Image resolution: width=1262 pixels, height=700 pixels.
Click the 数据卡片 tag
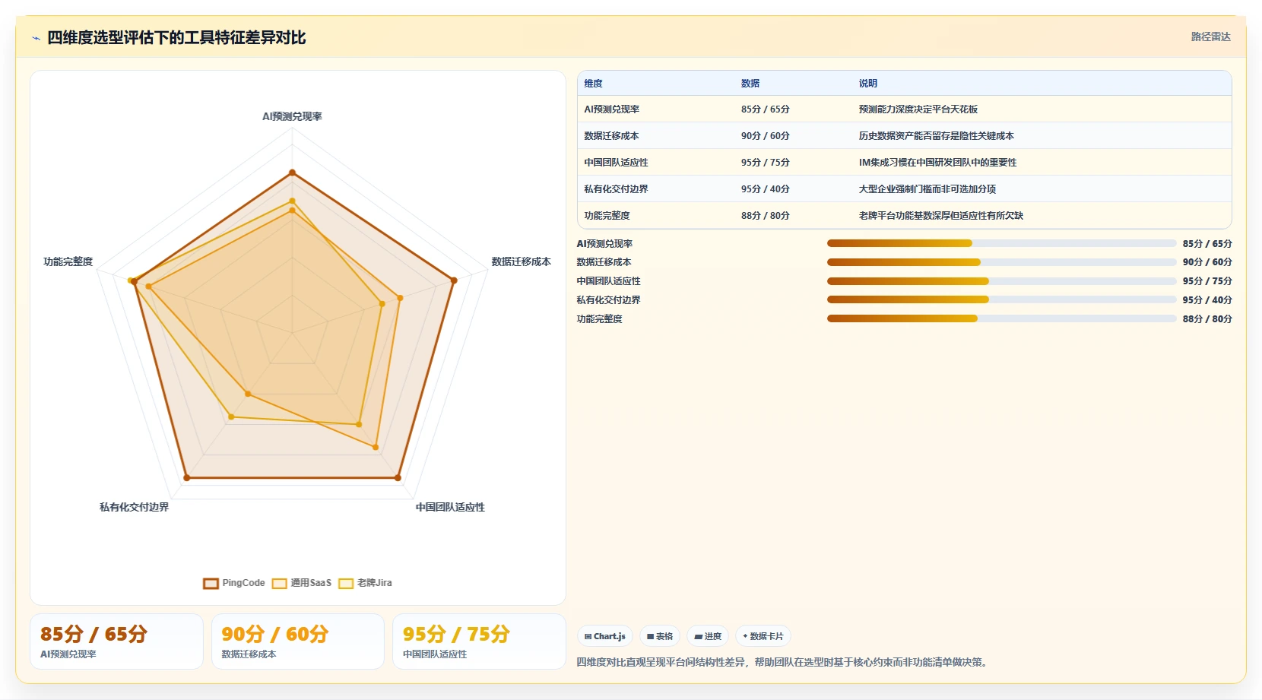(x=763, y=636)
